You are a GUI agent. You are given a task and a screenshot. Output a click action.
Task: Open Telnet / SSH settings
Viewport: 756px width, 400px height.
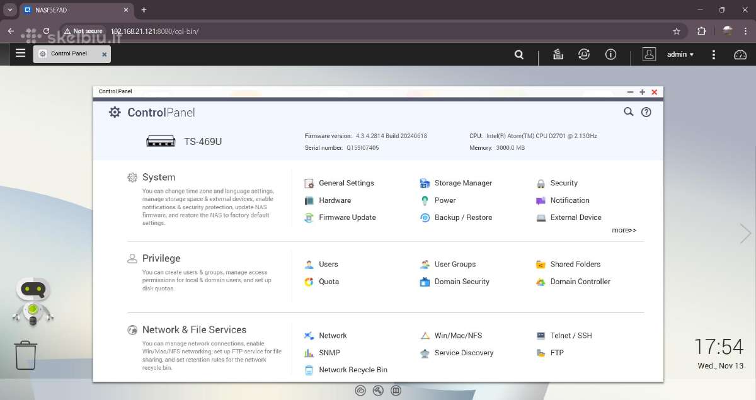564,336
